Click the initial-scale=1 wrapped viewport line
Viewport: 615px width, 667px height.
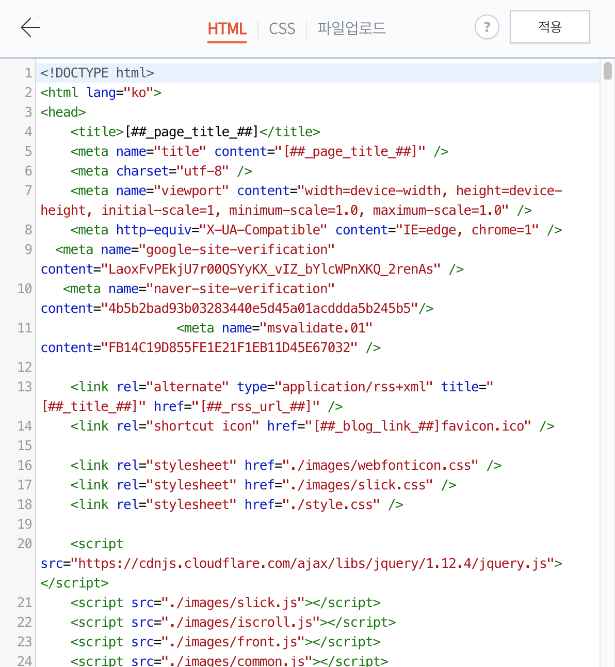(286, 210)
